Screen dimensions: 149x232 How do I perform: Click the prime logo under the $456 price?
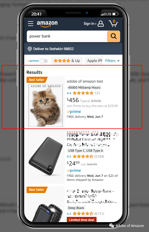74,112
